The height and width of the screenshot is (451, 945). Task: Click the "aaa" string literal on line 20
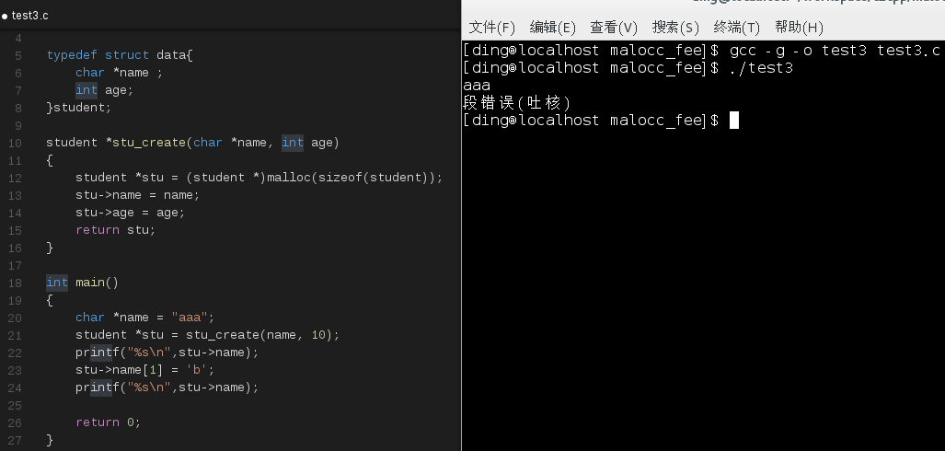click(190, 318)
